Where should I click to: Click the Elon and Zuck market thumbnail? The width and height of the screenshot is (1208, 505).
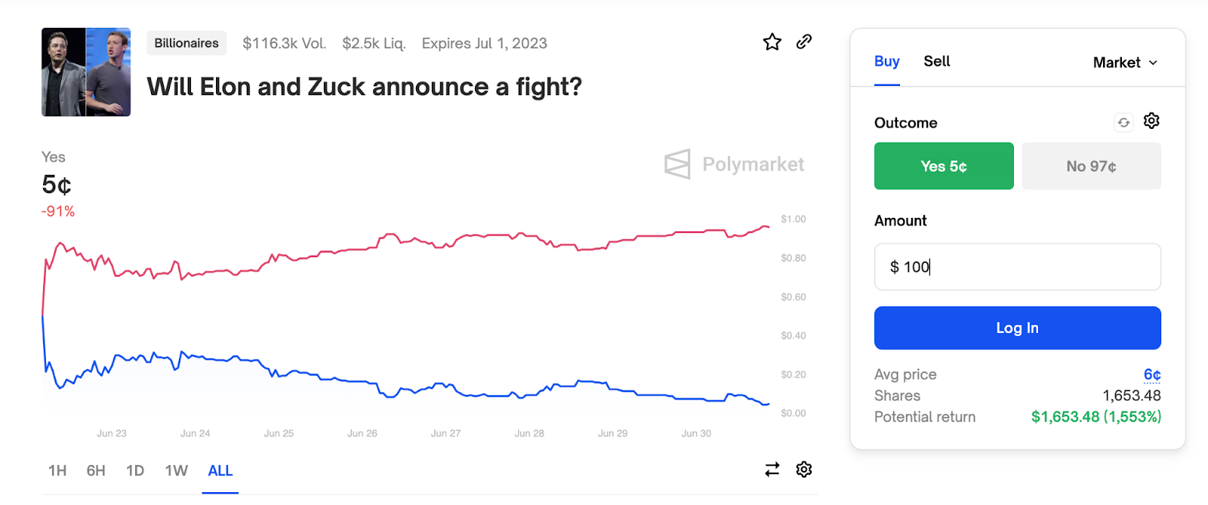click(x=86, y=72)
